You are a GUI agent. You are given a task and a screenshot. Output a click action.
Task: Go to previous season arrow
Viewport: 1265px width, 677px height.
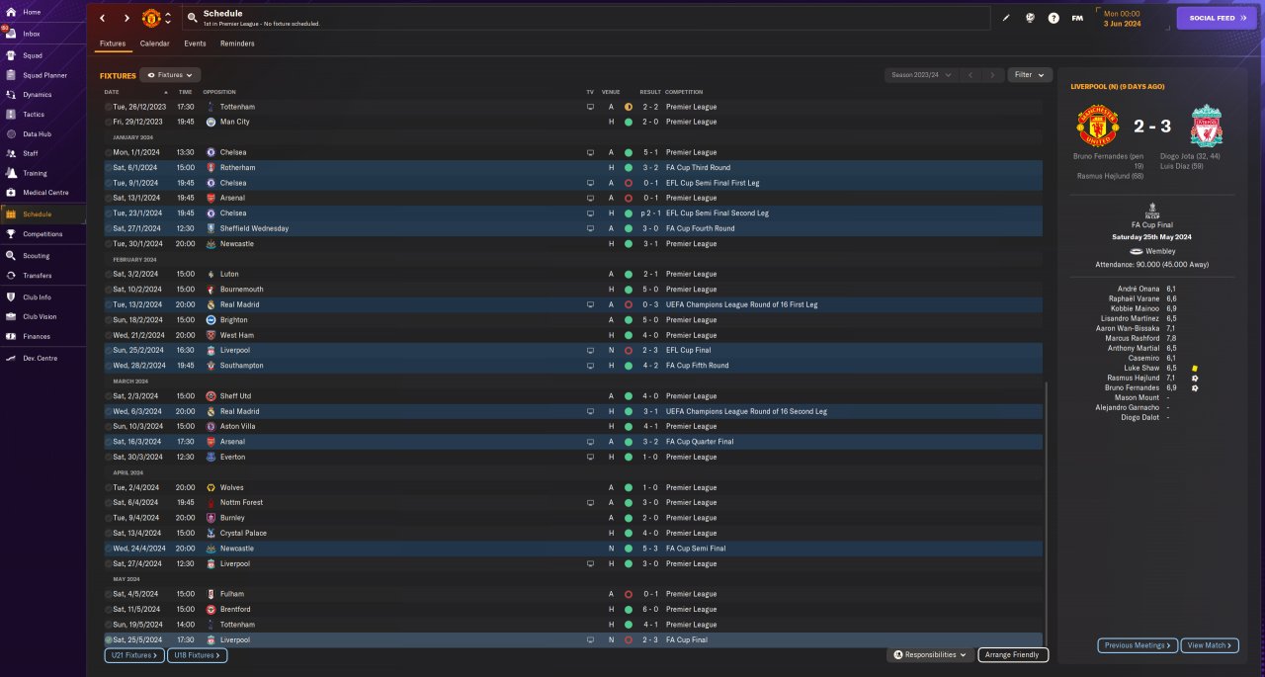(970, 75)
